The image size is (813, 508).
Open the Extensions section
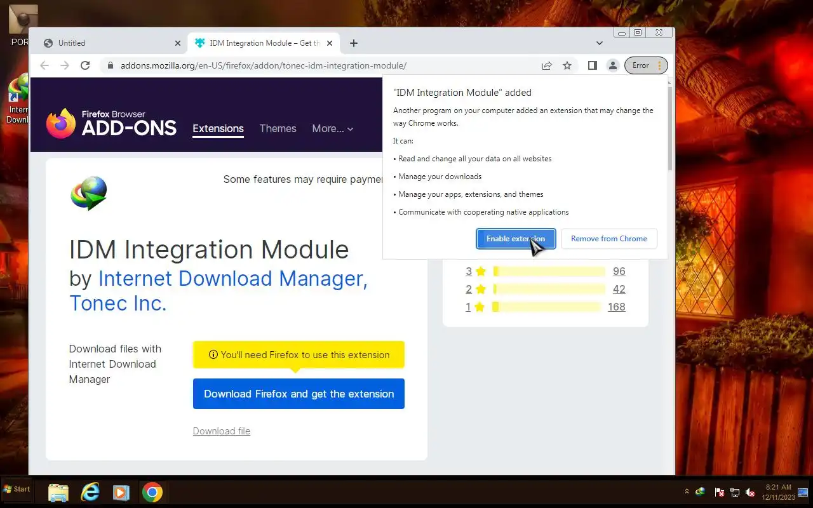pyautogui.click(x=218, y=128)
